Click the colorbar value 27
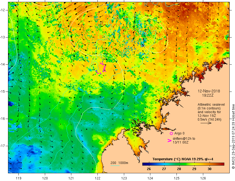 (164, 169)
